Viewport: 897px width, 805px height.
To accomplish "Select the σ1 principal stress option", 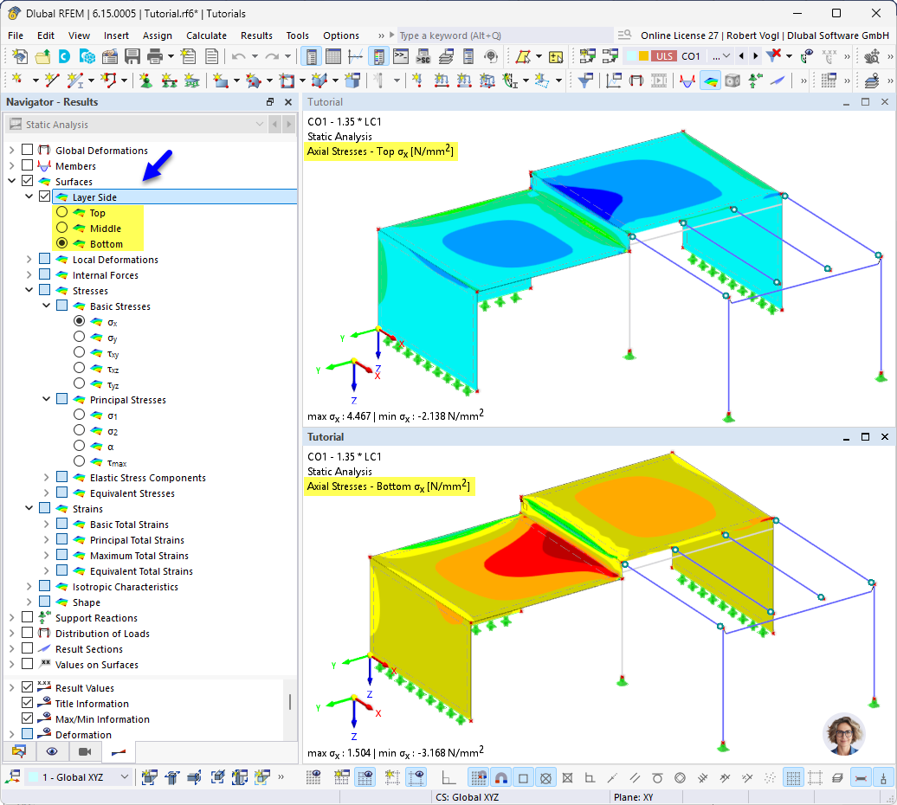I will 80,415.
